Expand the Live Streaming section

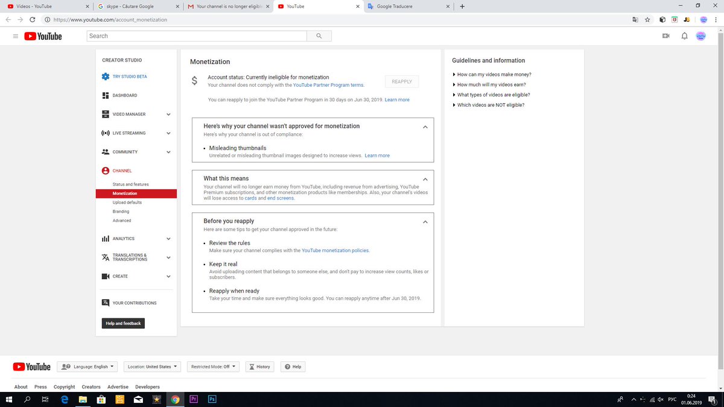[168, 133]
